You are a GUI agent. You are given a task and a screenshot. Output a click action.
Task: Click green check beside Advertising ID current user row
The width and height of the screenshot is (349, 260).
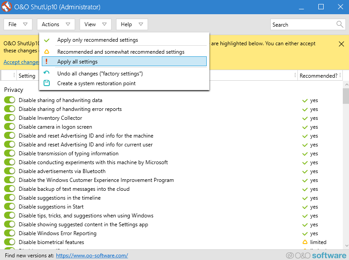click(305, 145)
